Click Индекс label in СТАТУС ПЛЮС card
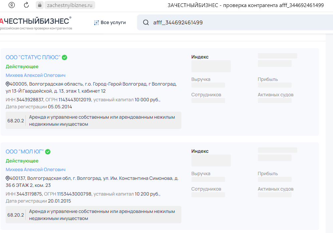The image size is (333, 233). pos(200,57)
